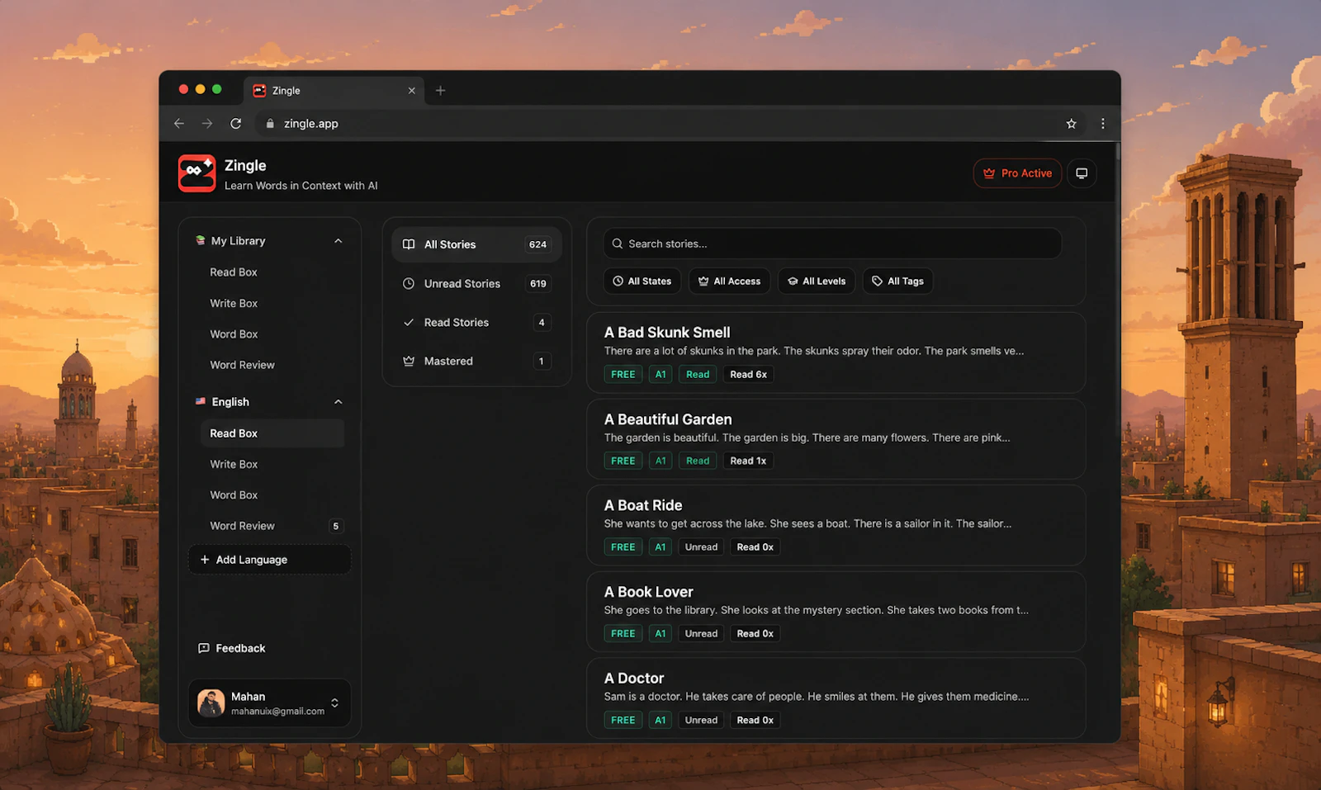Screen dimensions: 1321x790
Task: Open the browser three-dot menu
Action: click(1103, 124)
